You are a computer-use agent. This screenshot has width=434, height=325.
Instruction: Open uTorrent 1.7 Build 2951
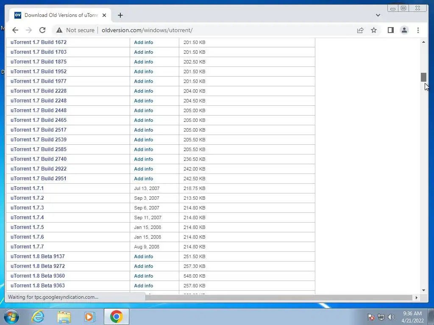39,179
